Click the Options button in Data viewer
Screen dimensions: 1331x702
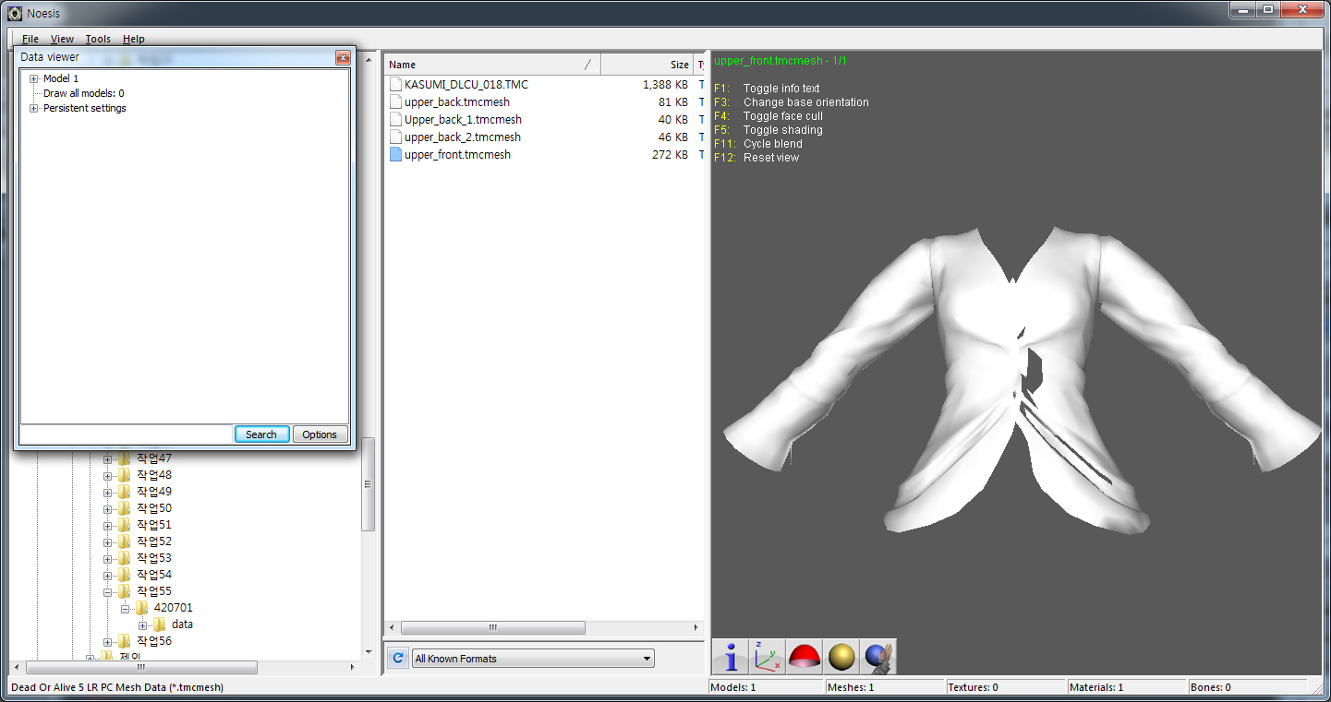320,434
